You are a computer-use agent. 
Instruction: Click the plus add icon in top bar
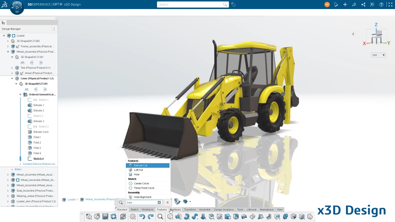(345, 5)
